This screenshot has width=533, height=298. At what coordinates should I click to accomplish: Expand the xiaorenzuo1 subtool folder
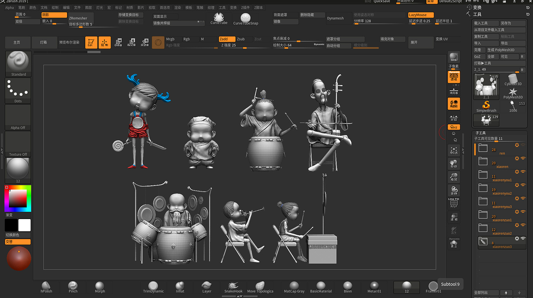pyautogui.click(x=483, y=215)
